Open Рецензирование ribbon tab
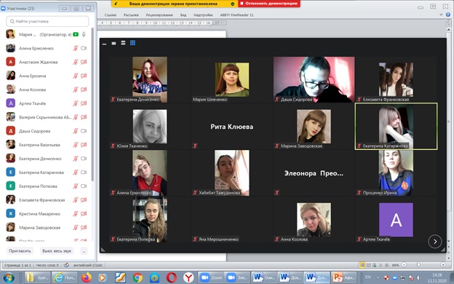Screen dimensions: 454x284 point(159,15)
